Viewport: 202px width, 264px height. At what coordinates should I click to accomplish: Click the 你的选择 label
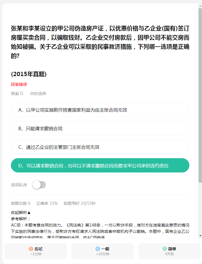pos(38,94)
